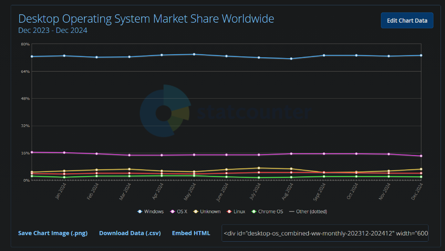Click the 16% y-axis label
Image resolution: width=445 pixels, height=251 pixels.
pyautogui.click(x=25, y=153)
